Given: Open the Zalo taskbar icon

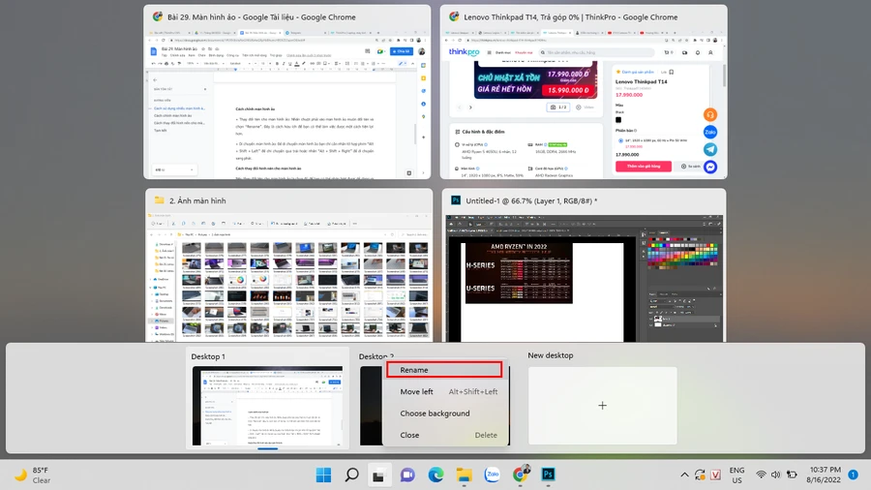Looking at the screenshot, I should point(493,475).
